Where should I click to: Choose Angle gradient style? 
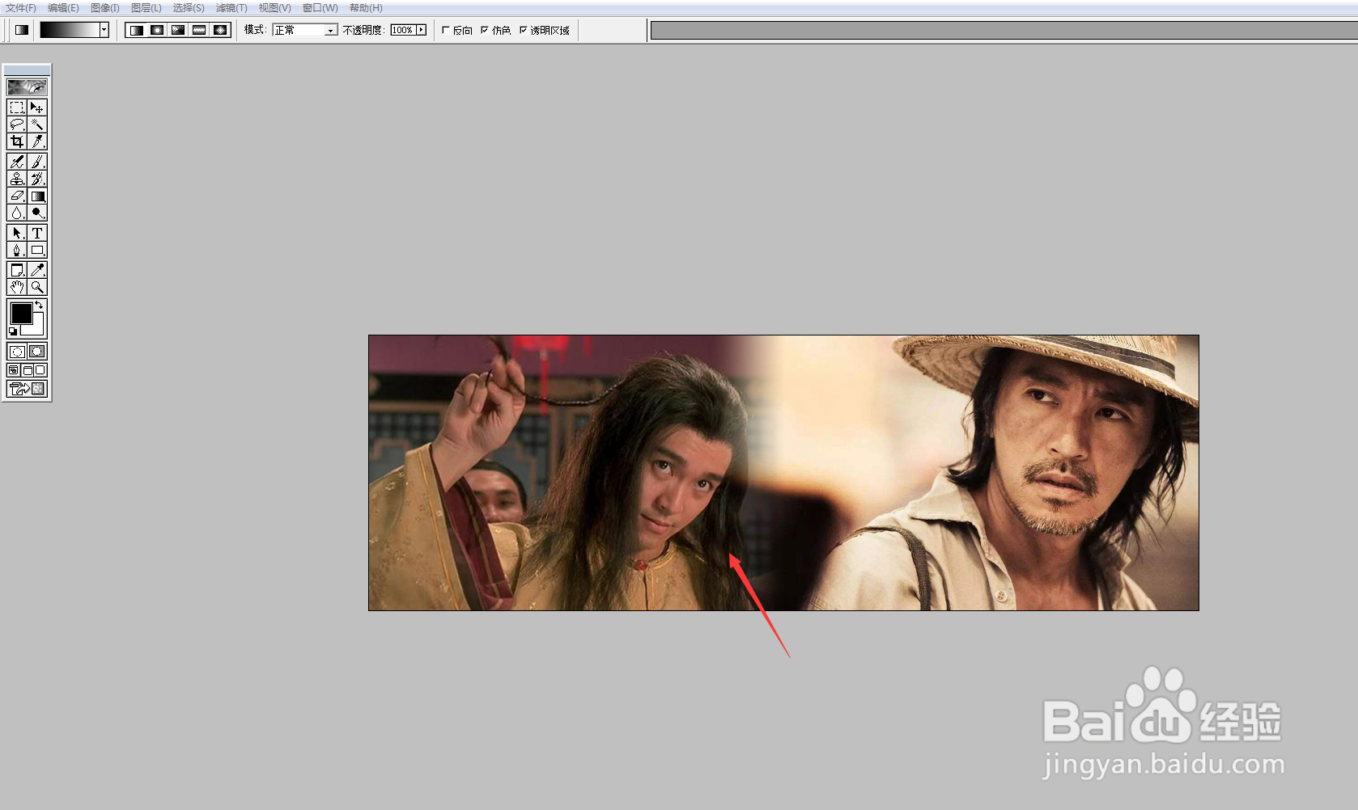point(178,30)
